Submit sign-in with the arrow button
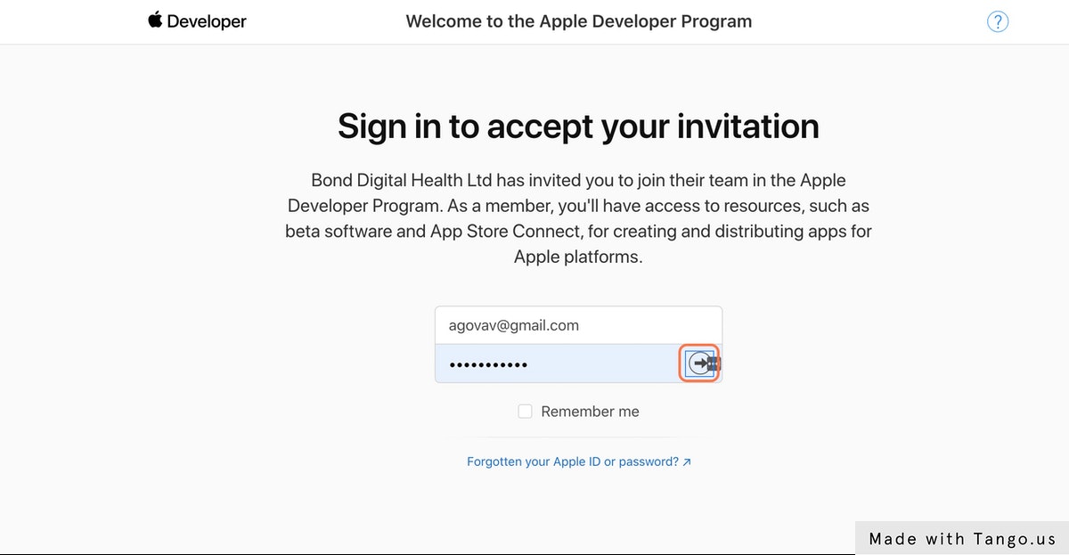1069x555 pixels. pyautogui.click(x=700, y=363)
